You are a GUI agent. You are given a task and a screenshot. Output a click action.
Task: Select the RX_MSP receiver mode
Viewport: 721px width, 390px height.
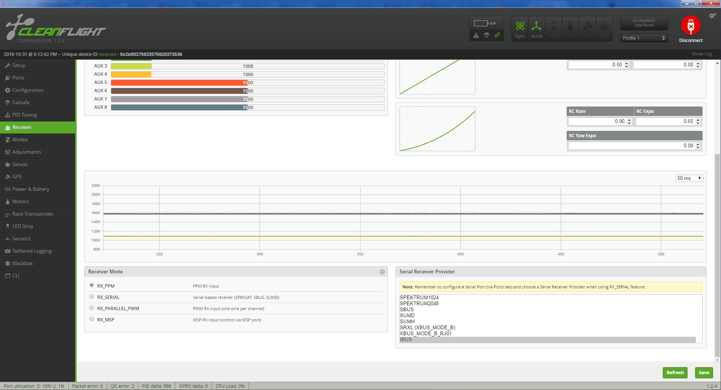92,319
